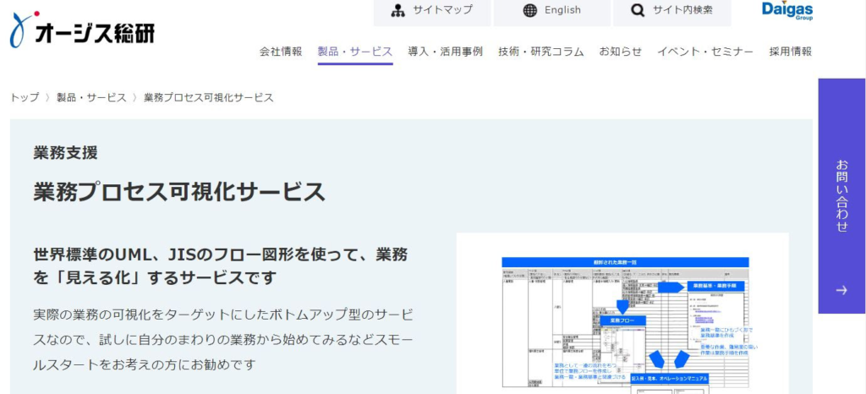Screen dimensions: 866x394
Task: Open the 会社情報 menu
Action: tap(281, 52)
